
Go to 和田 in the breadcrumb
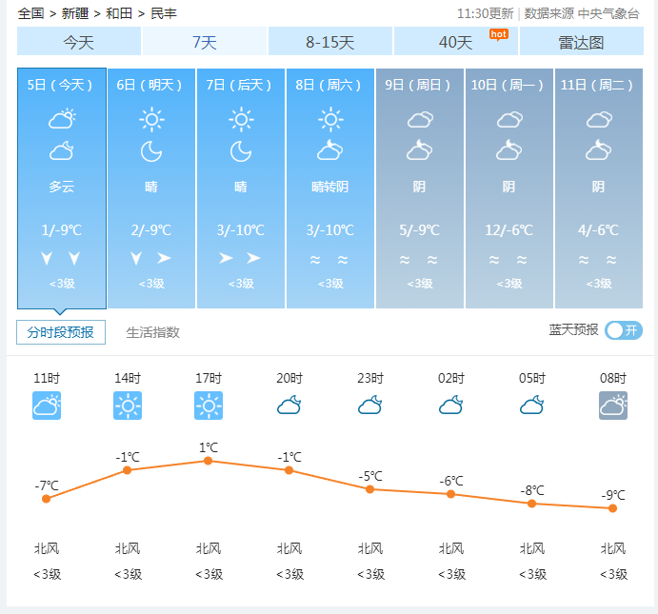click(x=119, y=13)
